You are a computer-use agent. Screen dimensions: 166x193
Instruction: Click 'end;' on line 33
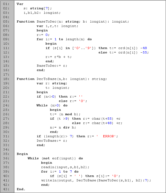(x=41, y=145)
